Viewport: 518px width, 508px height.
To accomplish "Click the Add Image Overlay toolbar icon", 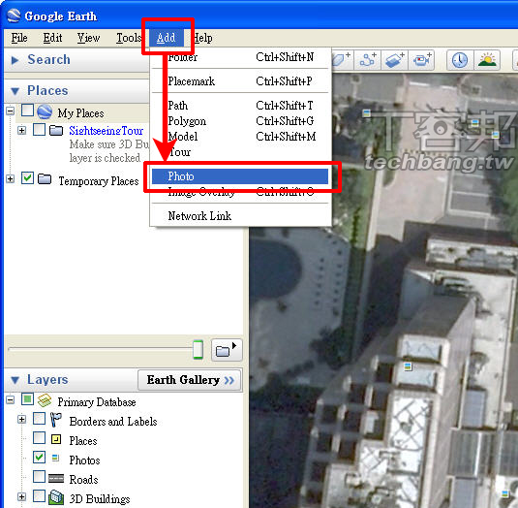I will coord(394,60).
